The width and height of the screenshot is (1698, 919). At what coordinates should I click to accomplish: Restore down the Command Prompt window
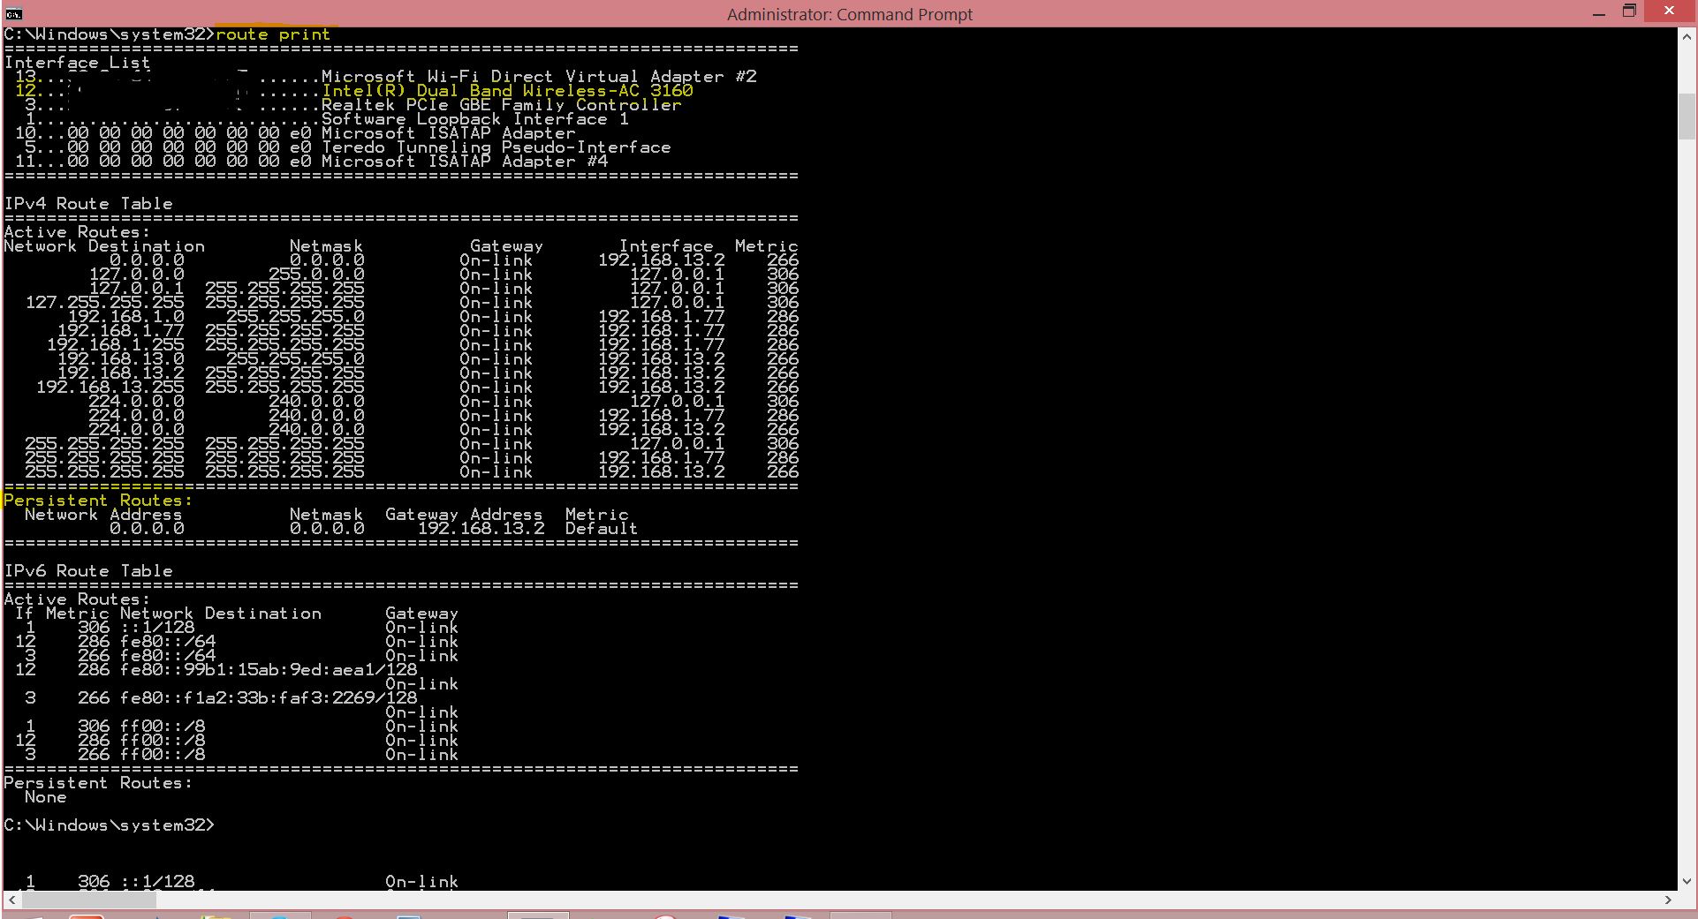pos(1630,11)
